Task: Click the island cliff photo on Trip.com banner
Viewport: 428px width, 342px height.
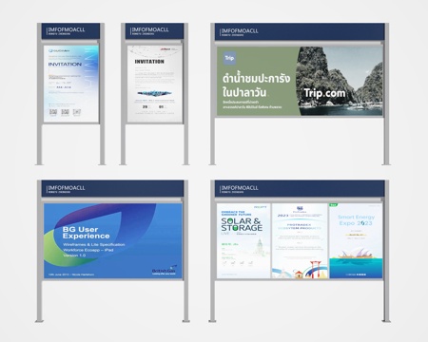Action: pyautogui.click(x=340, y=81)
